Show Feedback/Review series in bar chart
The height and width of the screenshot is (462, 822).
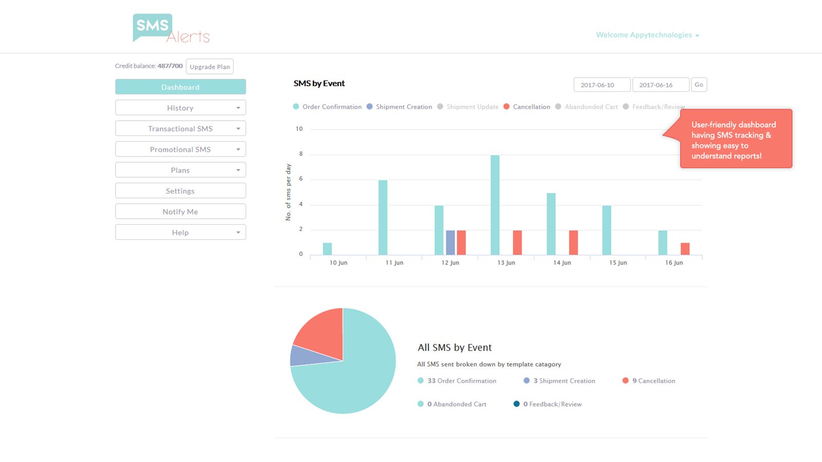653,107
